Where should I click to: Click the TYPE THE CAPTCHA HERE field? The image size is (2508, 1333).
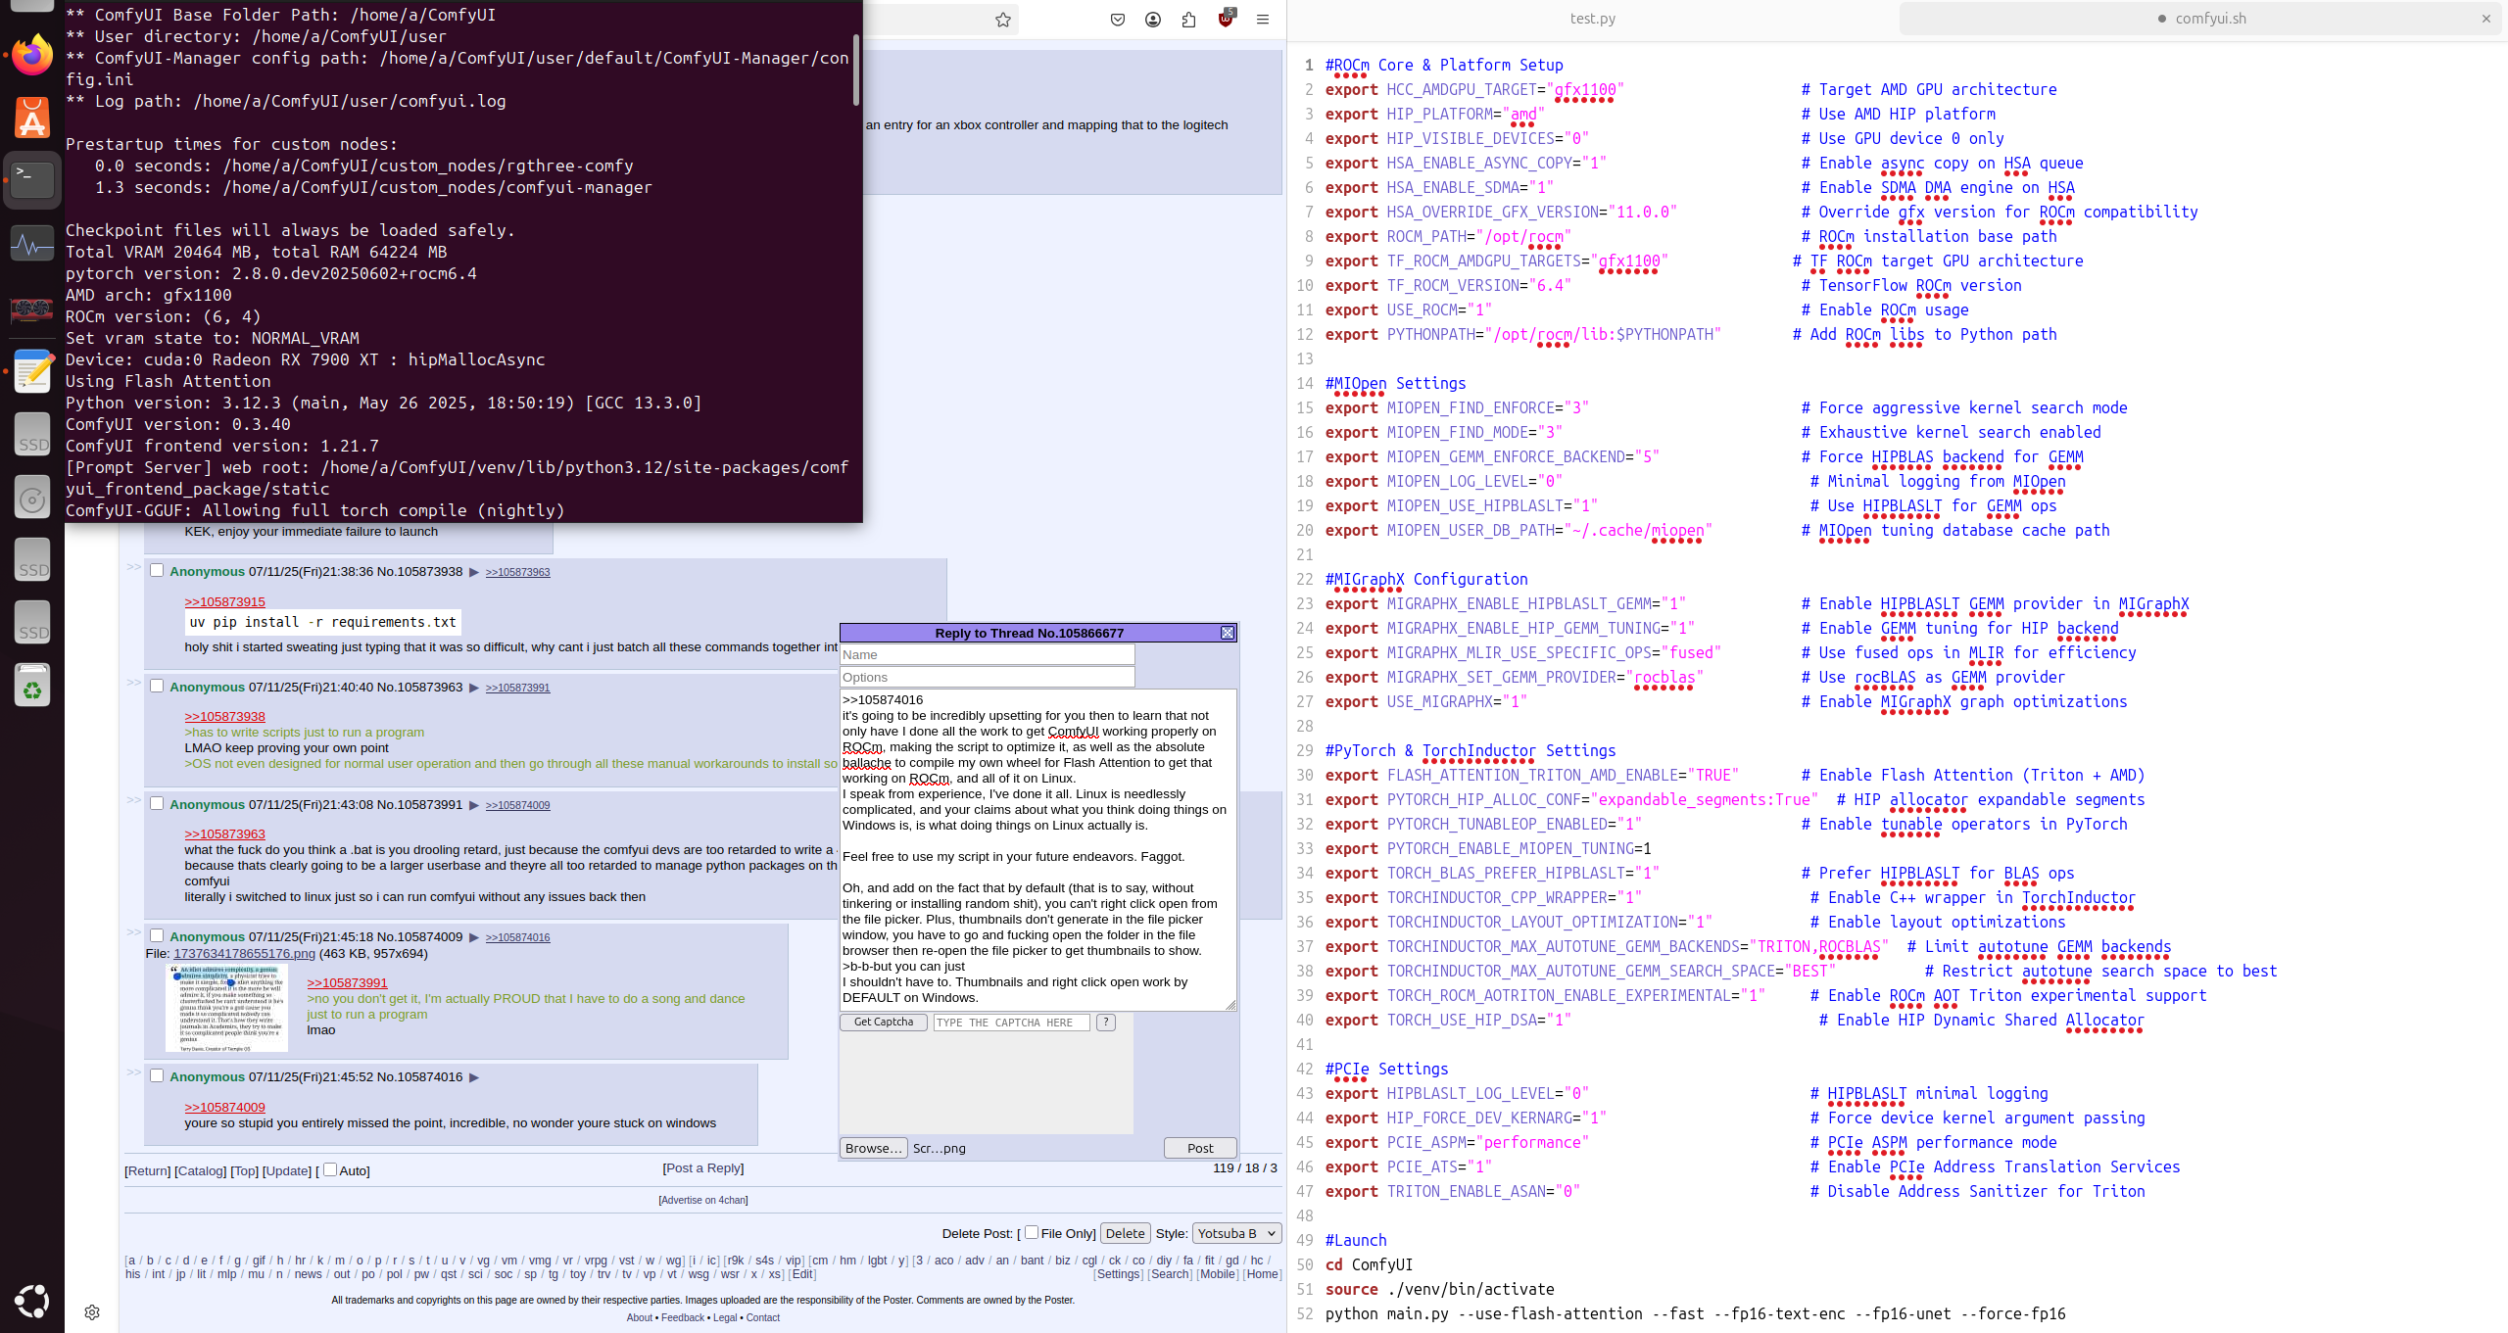1011,1023
